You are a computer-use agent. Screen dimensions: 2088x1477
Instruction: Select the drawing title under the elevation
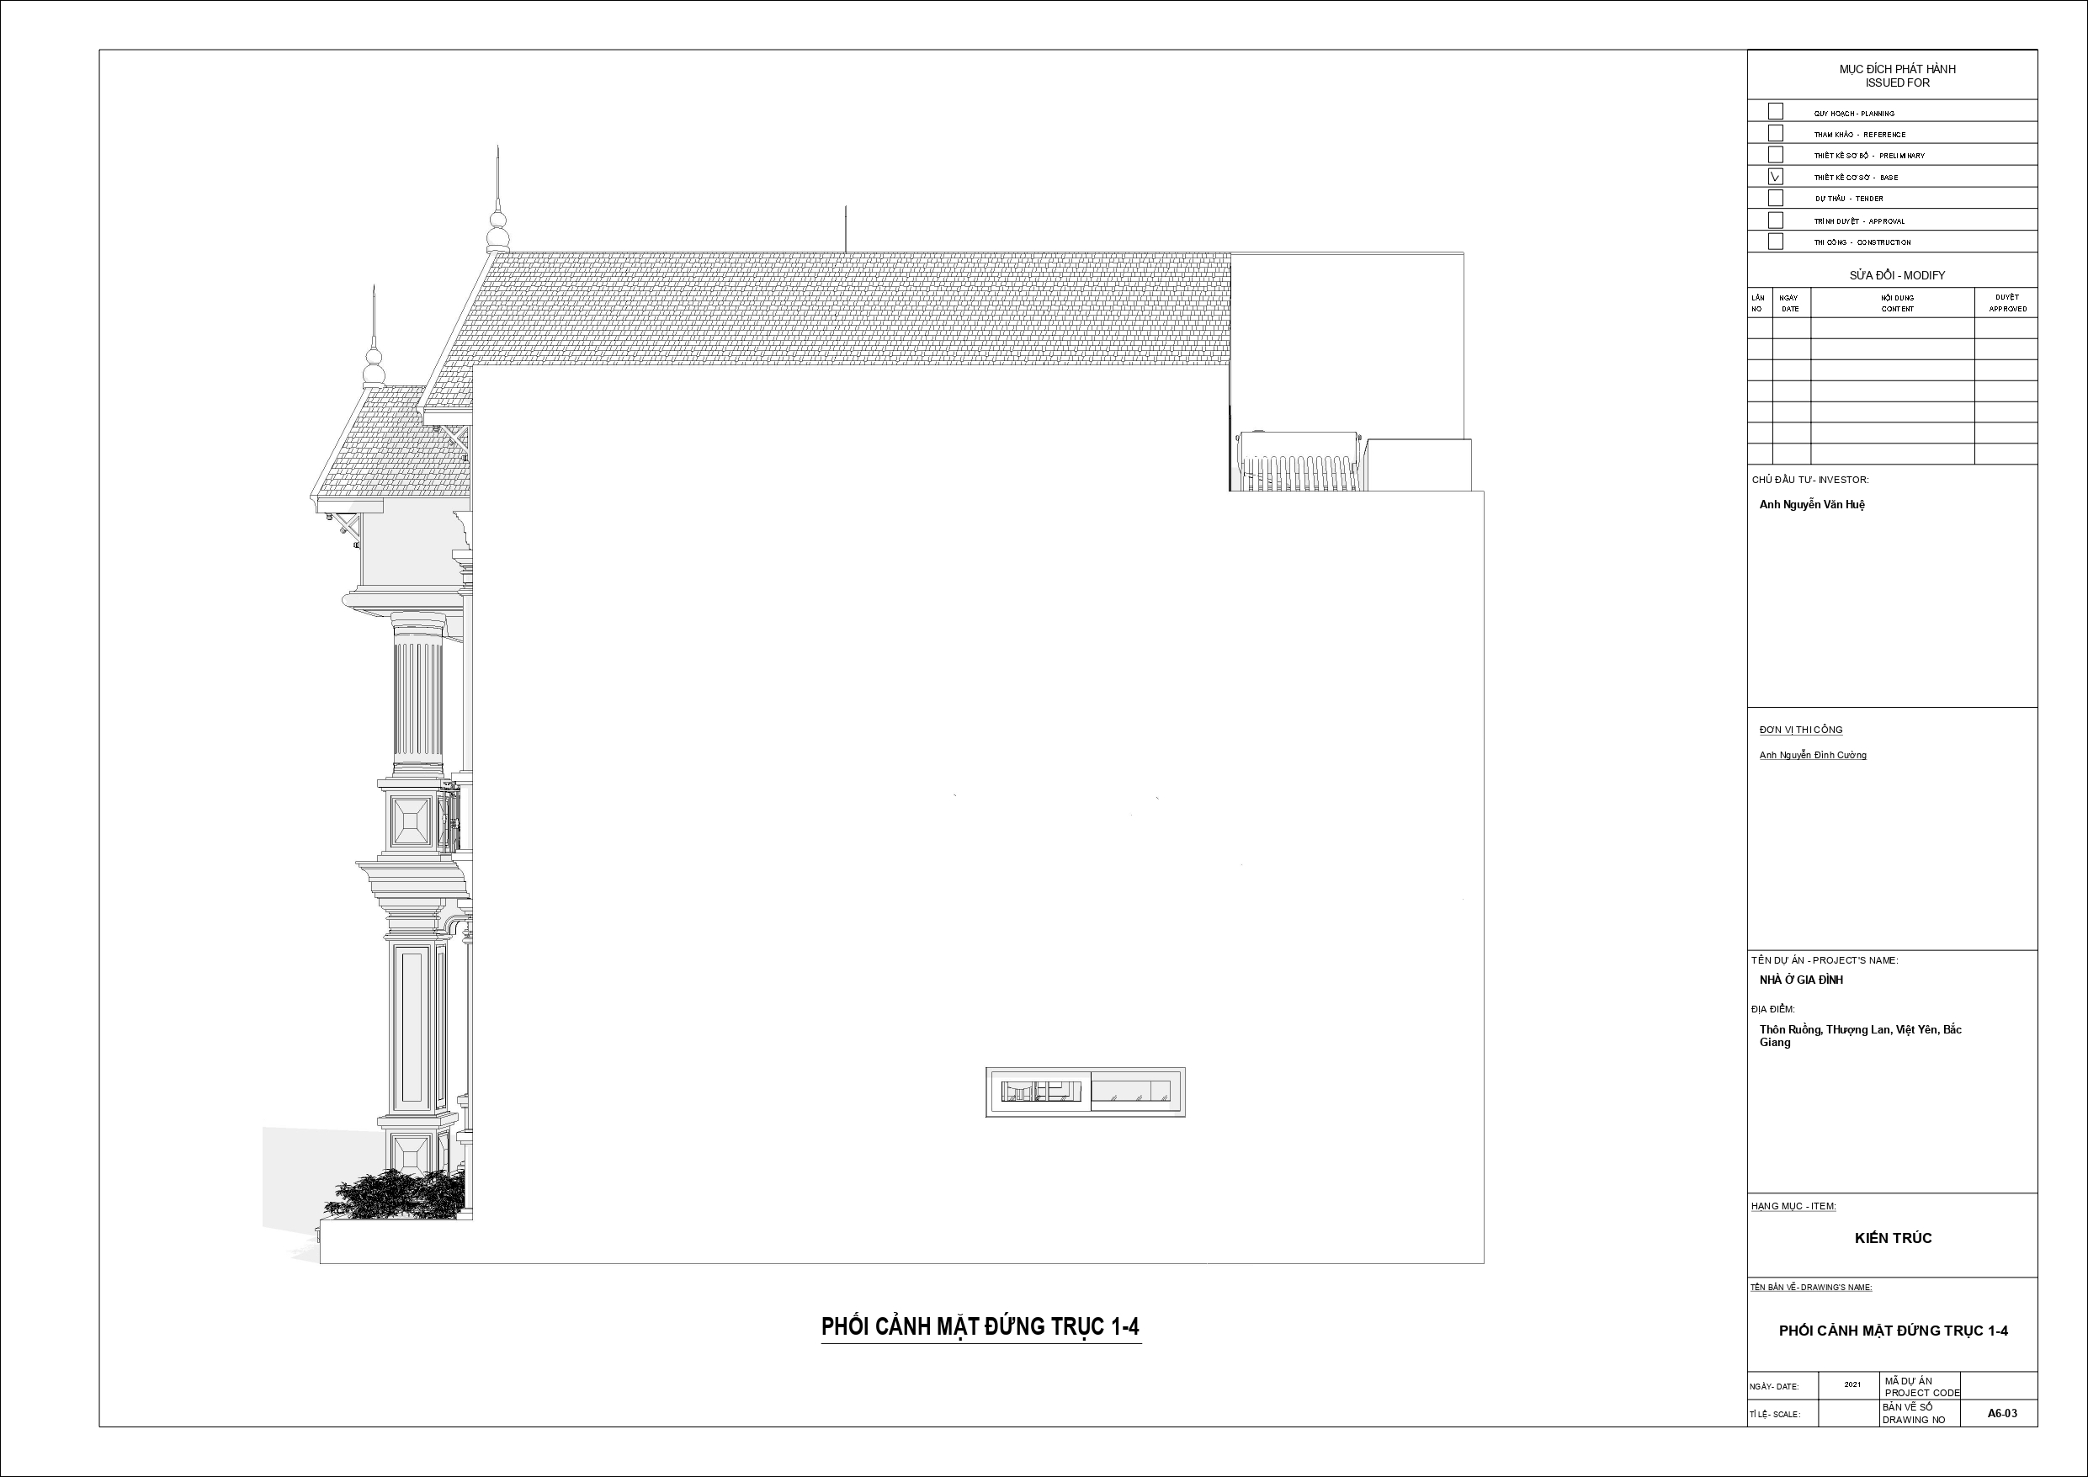(980, 1327)
